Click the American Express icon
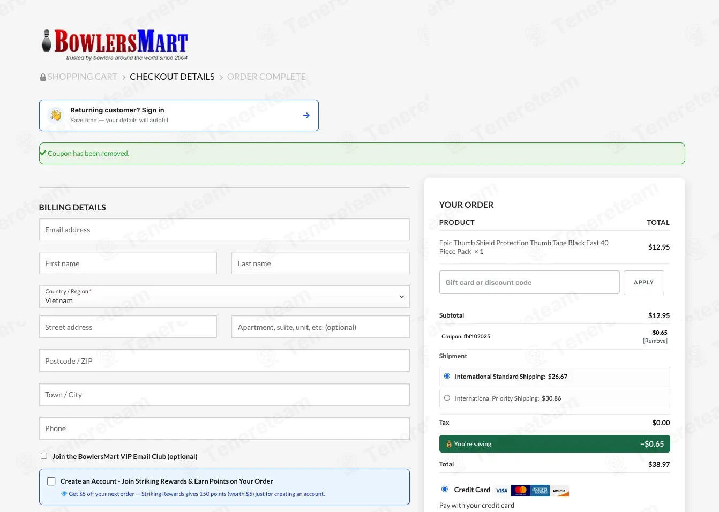 point(540,491)
